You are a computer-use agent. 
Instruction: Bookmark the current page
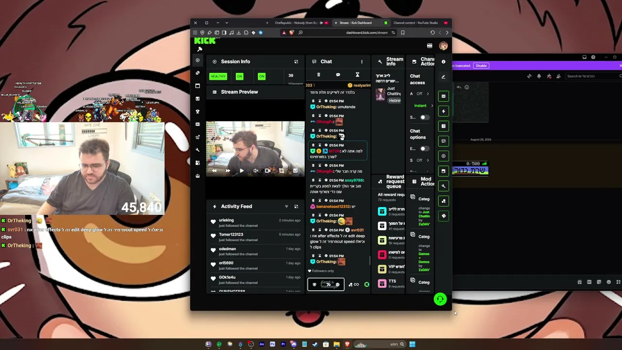point(403,33)
